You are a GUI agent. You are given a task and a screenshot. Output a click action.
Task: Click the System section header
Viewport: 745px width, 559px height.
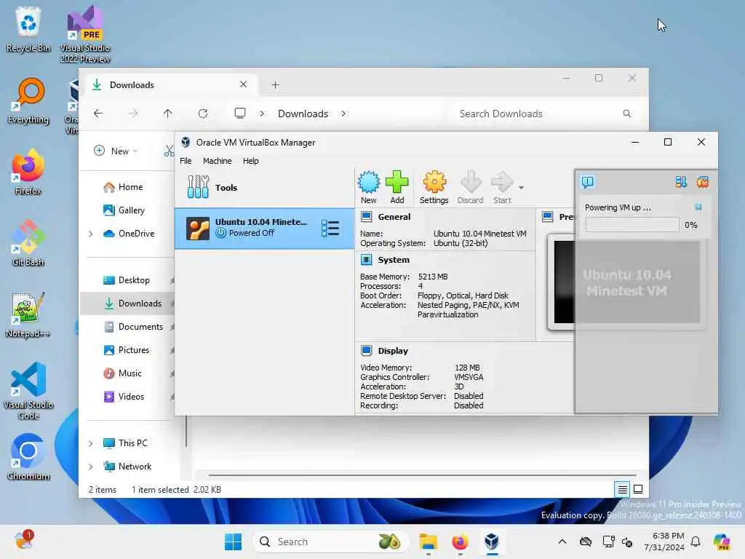[394, 260]
